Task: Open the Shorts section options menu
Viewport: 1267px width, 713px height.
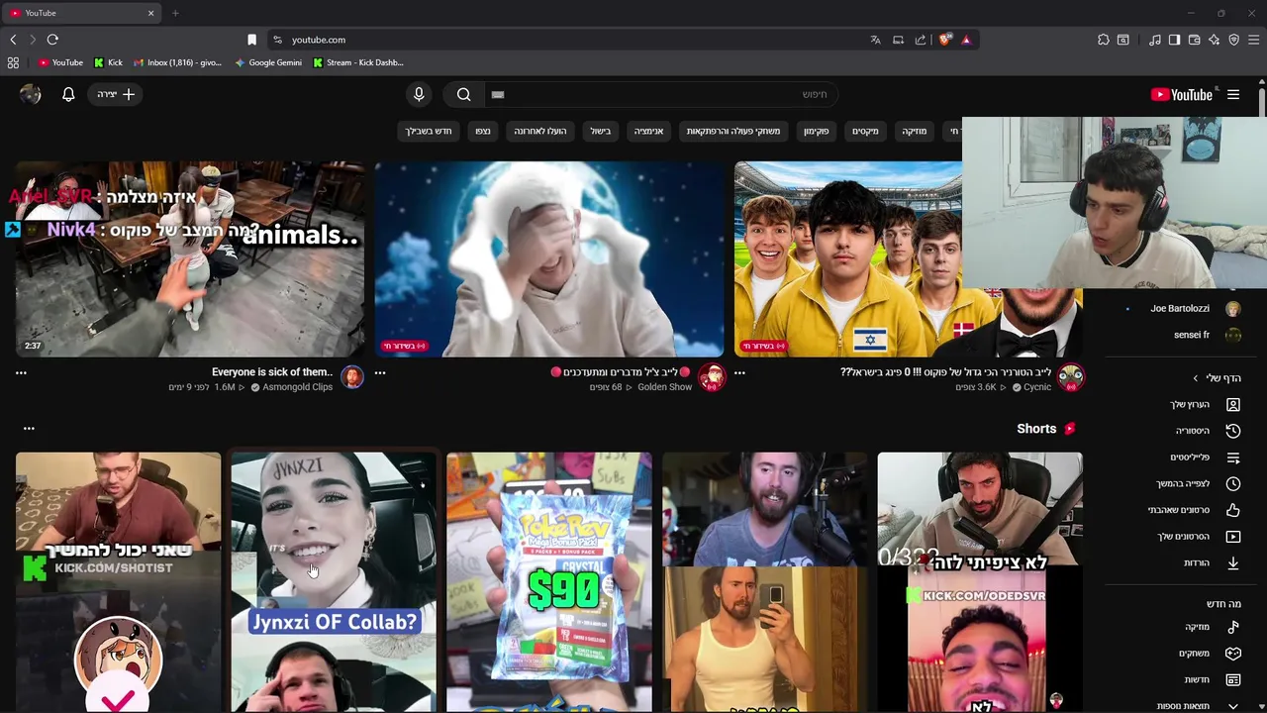Action: click(x=29, y=429)
